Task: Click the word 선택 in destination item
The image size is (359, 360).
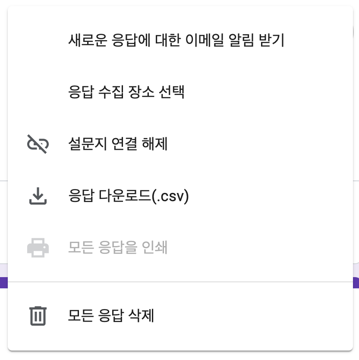Action: (171, 92)
